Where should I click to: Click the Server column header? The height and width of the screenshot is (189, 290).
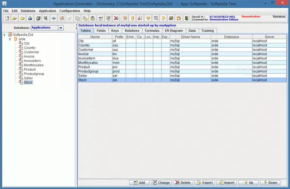point(269,37)
